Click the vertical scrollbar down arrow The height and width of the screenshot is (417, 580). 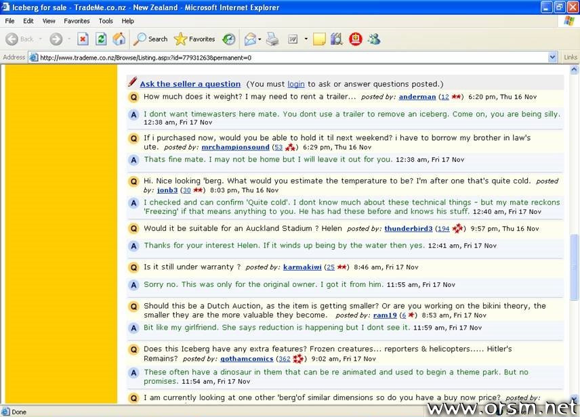(574, 399)
